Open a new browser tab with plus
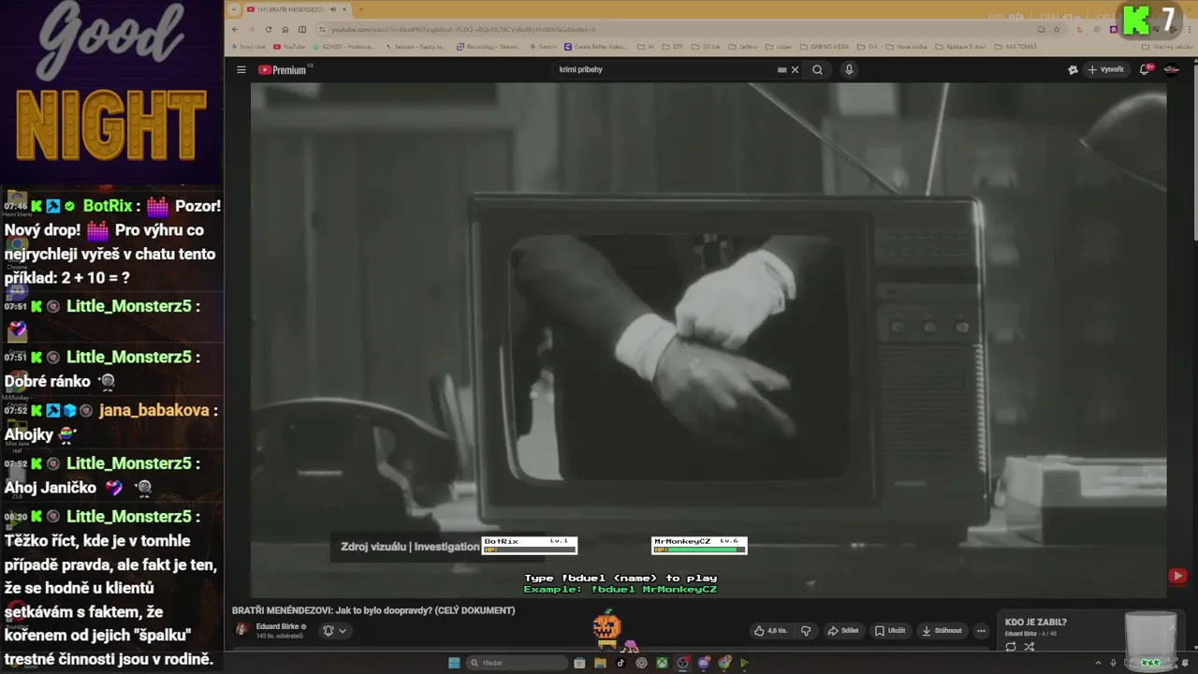Image resolution: width=1198 pixels, height=674 pixels. click(361, 9)
